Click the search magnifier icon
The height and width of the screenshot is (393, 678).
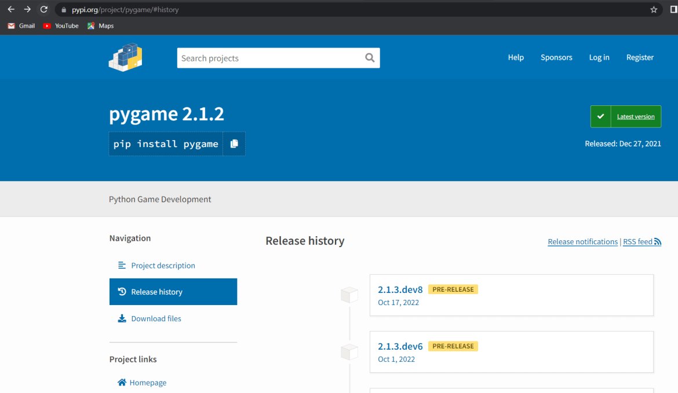370,58
